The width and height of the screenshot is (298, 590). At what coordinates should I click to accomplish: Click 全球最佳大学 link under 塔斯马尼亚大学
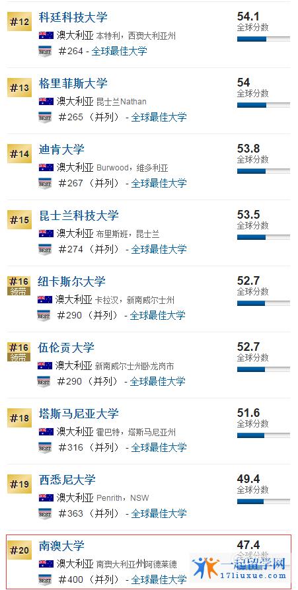tap(159, 447)
